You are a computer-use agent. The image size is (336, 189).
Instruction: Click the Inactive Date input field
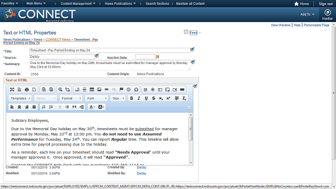[x=145, y=57]
